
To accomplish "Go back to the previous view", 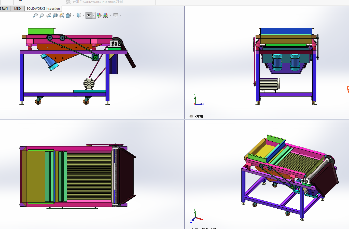I will pyautogui.click(x=49, y=15).
